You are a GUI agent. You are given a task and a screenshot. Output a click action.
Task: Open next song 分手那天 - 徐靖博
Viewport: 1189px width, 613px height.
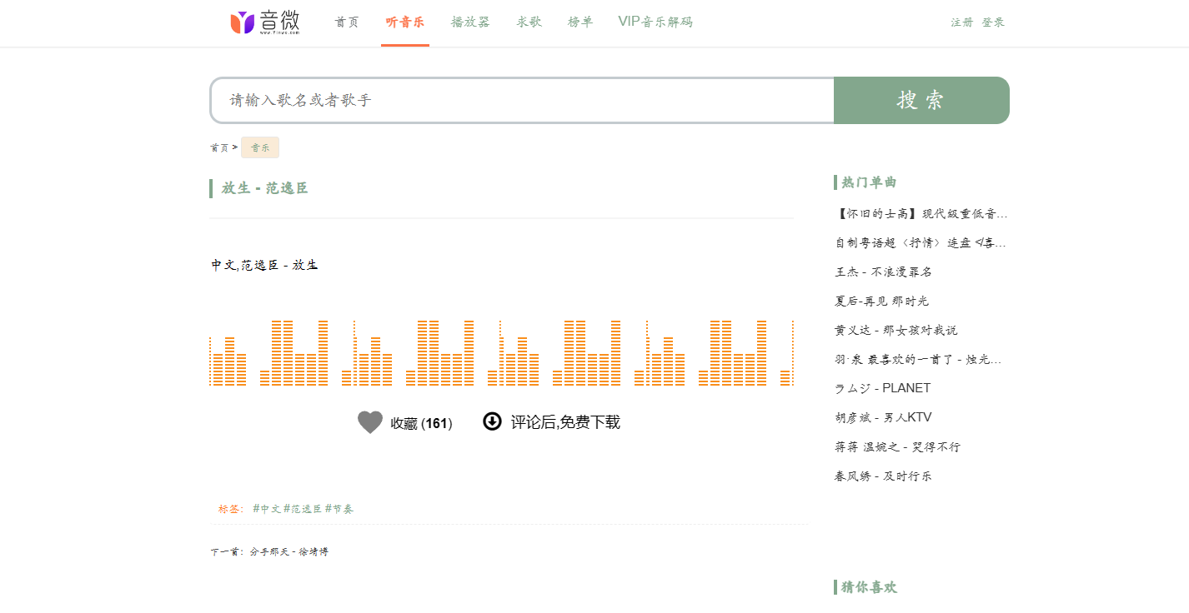pos(289,552)
